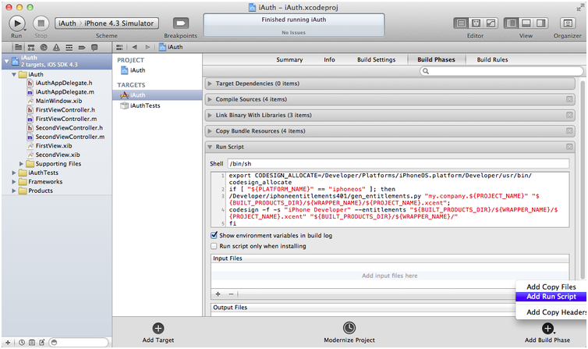
Task: Click the Add Build Phase button
Action: pyautogui.click(x=547, y=333)
